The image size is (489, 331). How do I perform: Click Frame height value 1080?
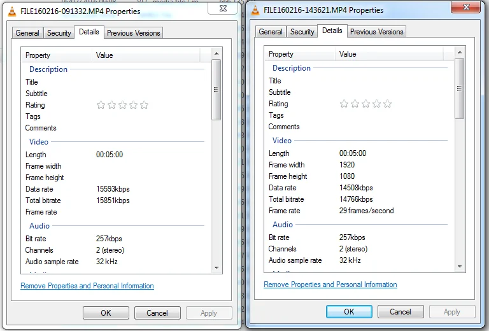(x=347, y=176)
